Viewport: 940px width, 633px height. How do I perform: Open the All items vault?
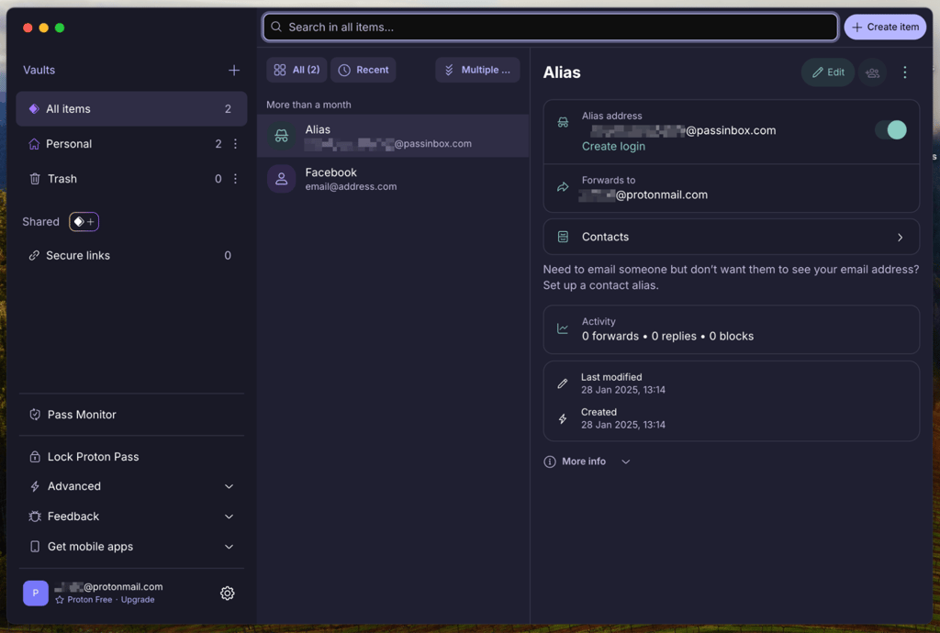click(x=131, y=108)
